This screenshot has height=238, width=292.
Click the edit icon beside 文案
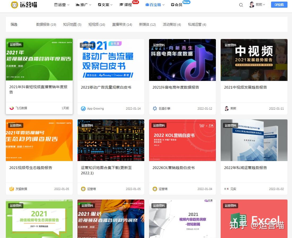click(x=99, y=5)
